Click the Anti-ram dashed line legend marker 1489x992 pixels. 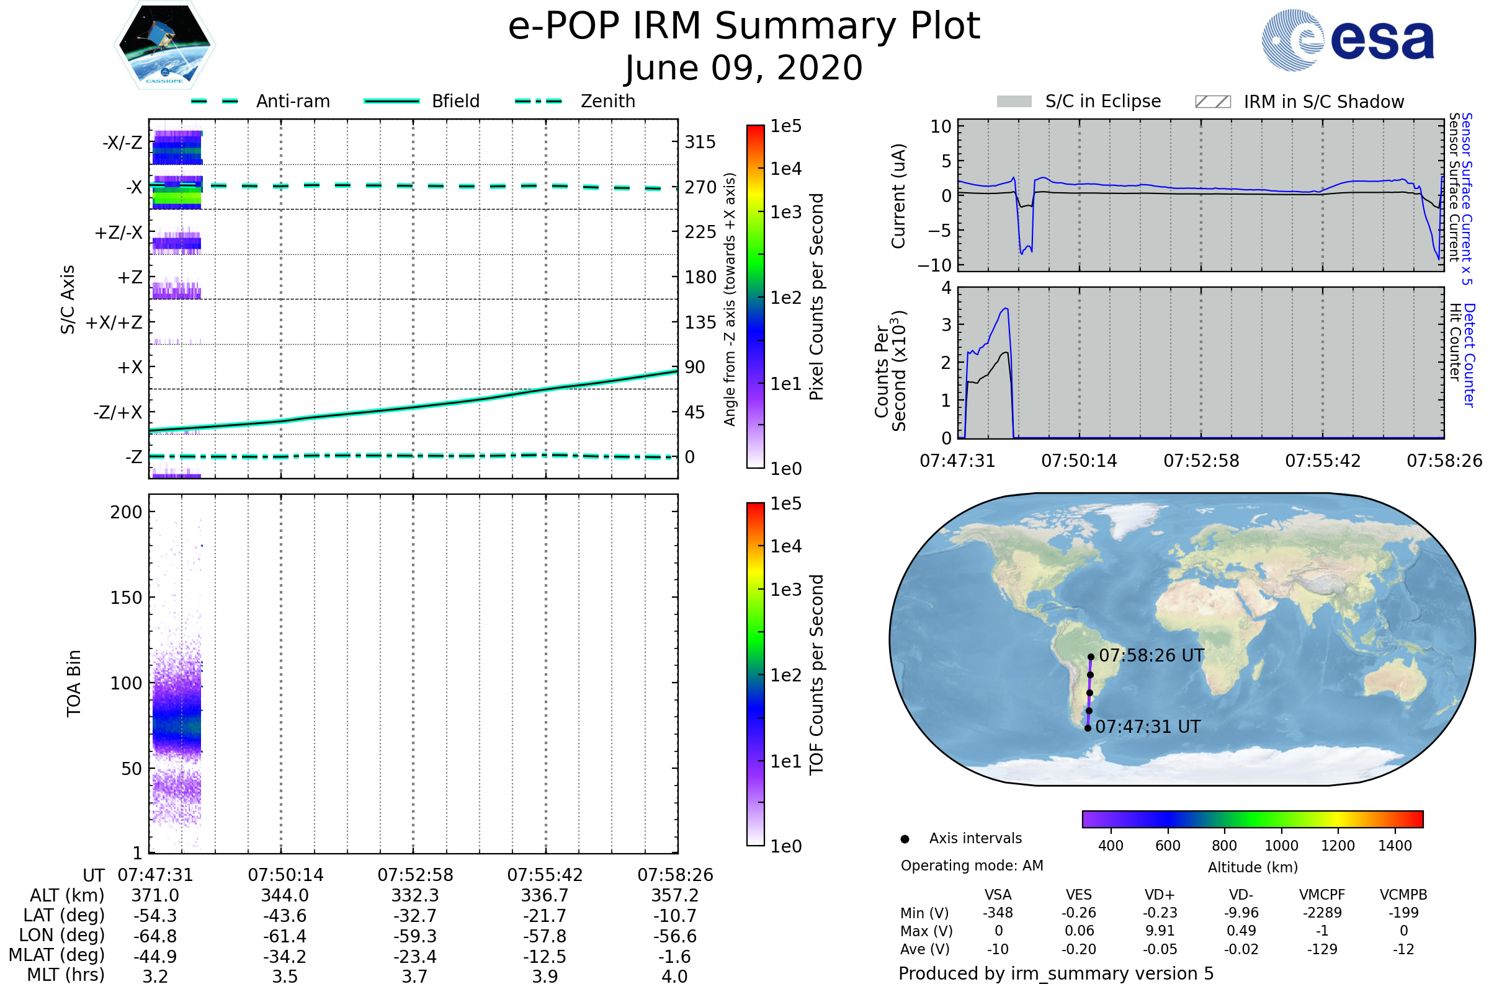point(215,101)
